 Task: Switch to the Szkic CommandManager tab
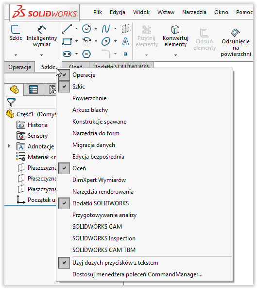click(x=48, y=67)
